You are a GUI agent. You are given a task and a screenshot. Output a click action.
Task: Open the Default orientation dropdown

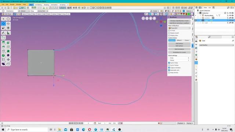pyautogui.click(x=23, y=11)
